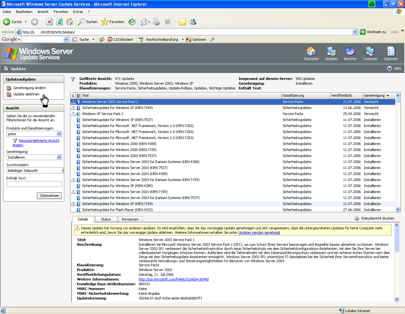The width and height of the screenshot is (405, 314).
Task: Open the Startseite home icon
Action: point(311,51)
